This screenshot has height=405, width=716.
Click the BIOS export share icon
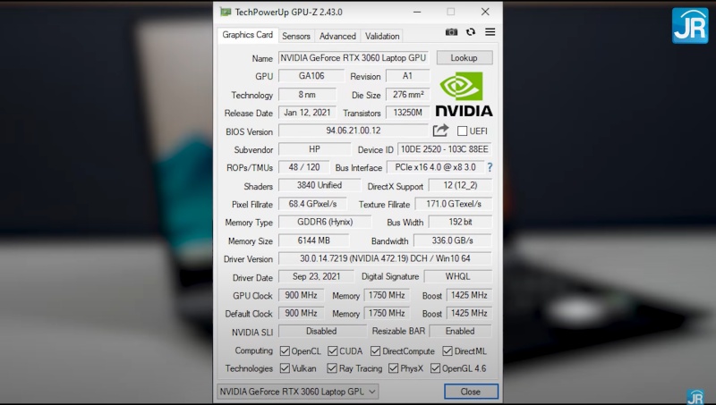[x=440, y=131]
